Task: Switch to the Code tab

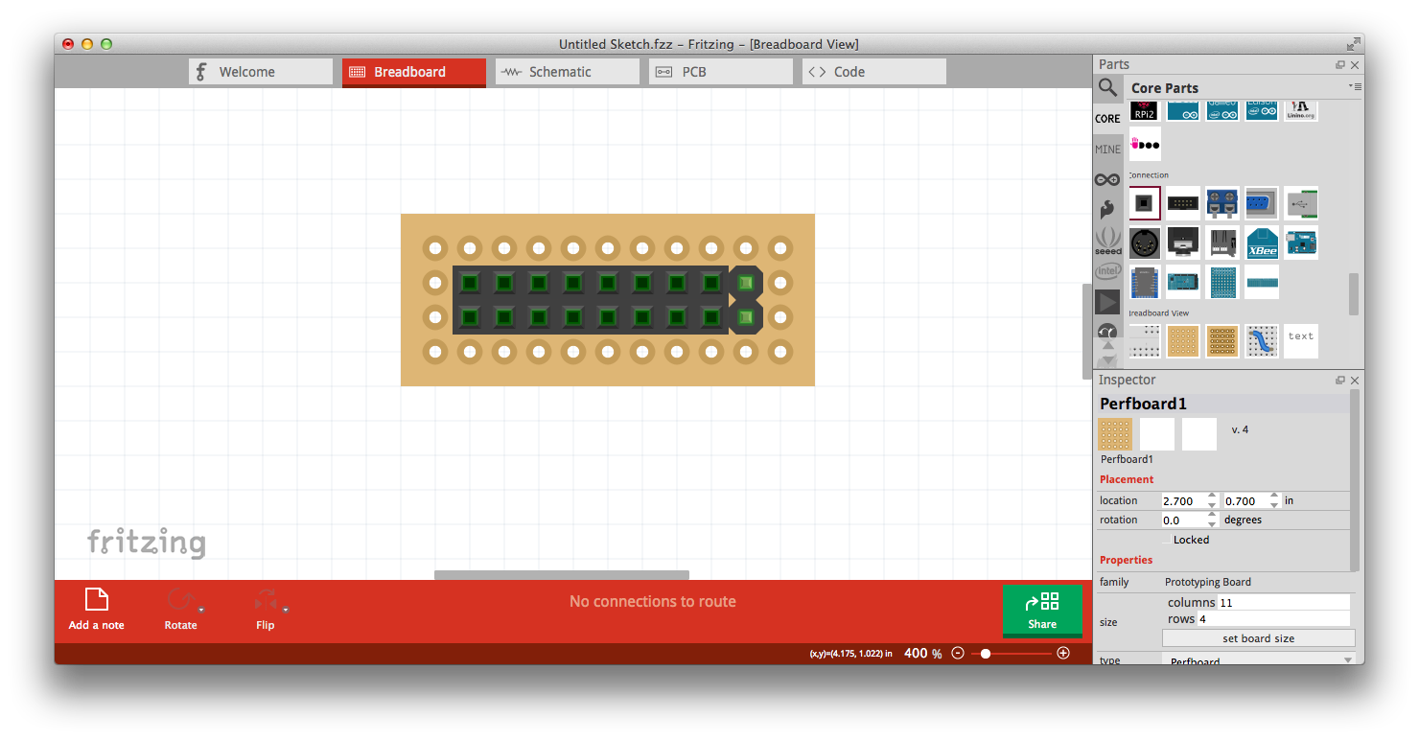Action: click(874, 72)
